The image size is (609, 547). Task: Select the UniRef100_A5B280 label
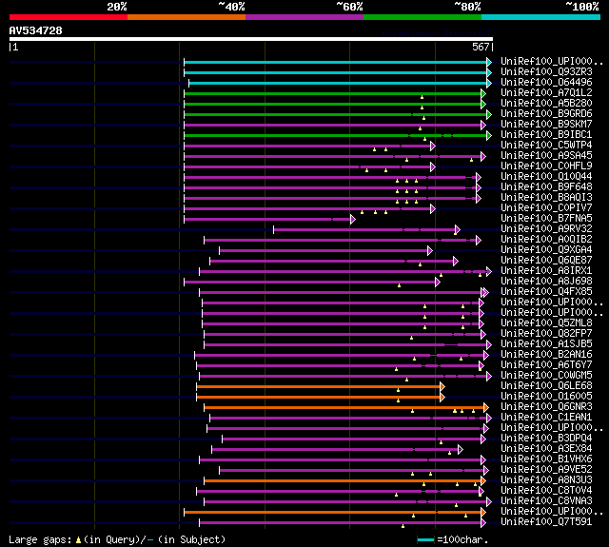click(546, 104)
